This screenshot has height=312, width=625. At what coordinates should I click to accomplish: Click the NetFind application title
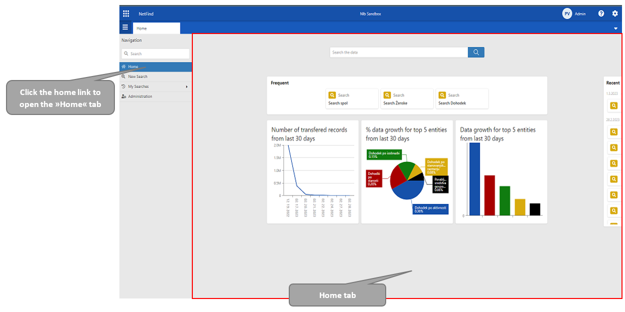146,14
